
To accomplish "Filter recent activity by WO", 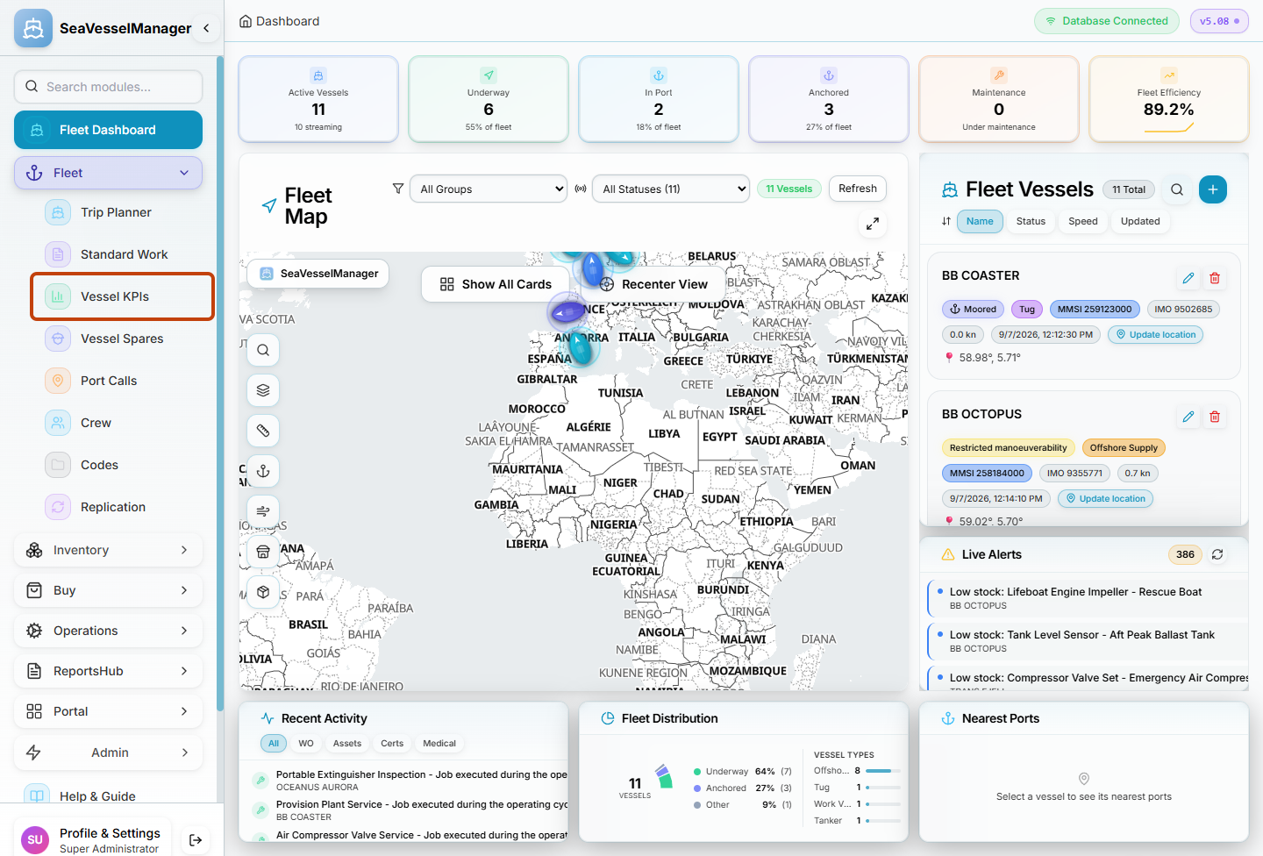I will click(x=305, y=744).
